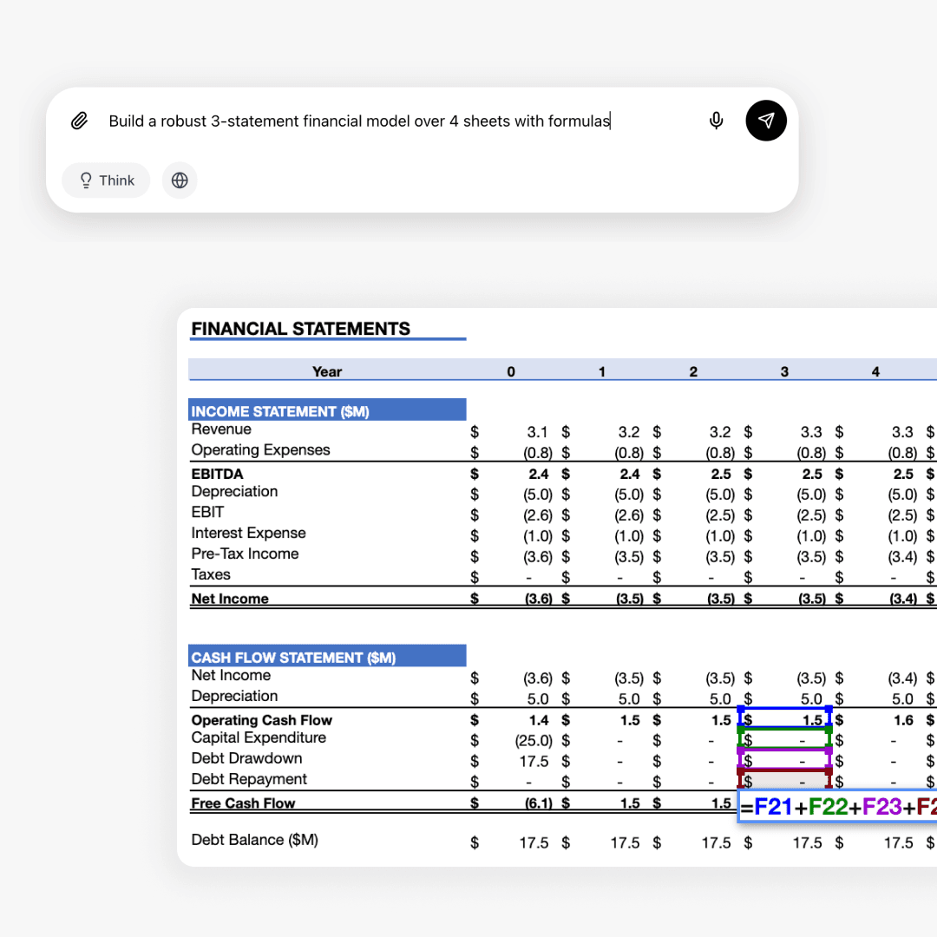Click the green-outlined Capital Expenditure cell
Viewport: 937px width, 937px height.
tap(784, 739)
